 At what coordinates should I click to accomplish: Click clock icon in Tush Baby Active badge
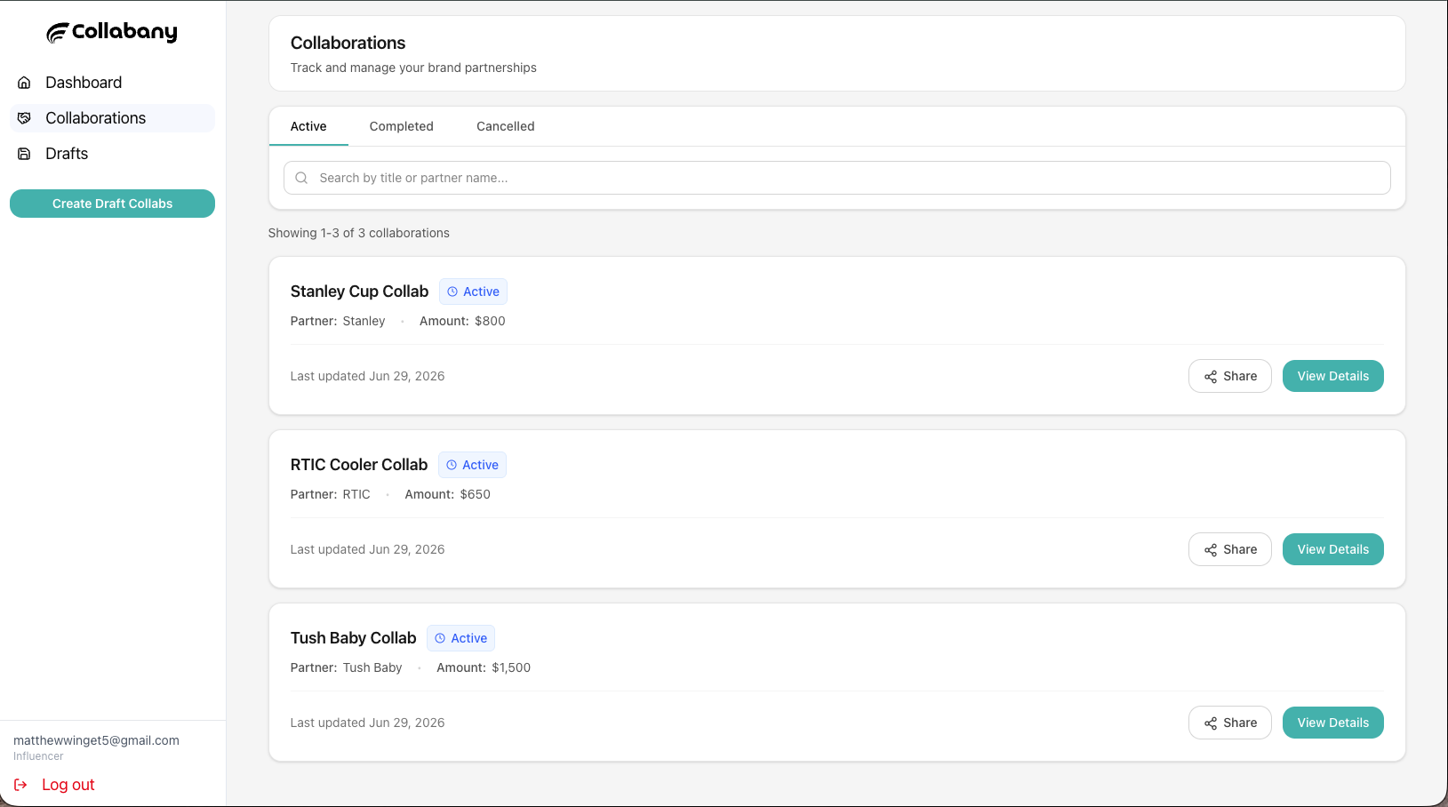pos(440,638)
